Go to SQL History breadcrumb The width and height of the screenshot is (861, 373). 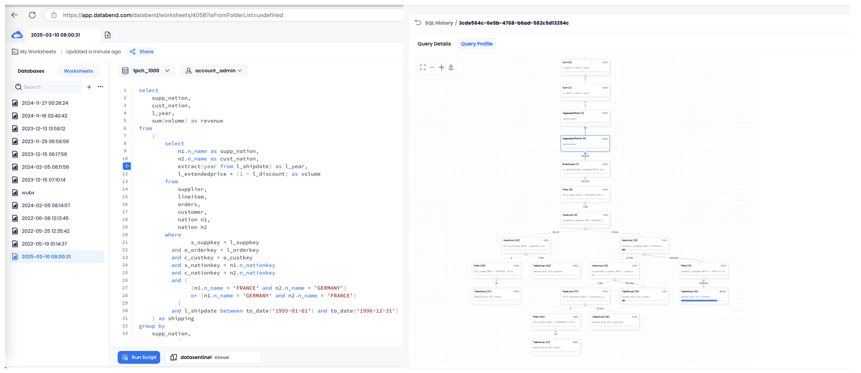(439, 23)
